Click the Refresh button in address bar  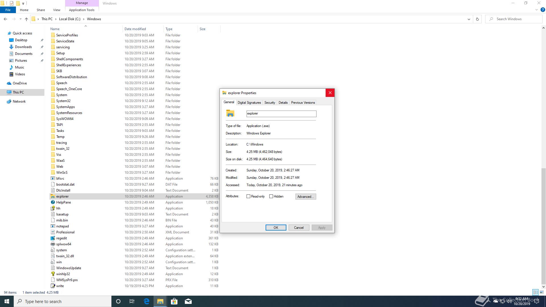pyautogui.click(x=477, y=19)
